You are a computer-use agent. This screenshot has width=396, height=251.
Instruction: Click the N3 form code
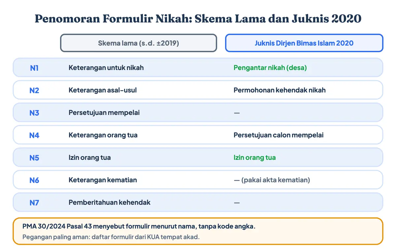coord(34,113)
